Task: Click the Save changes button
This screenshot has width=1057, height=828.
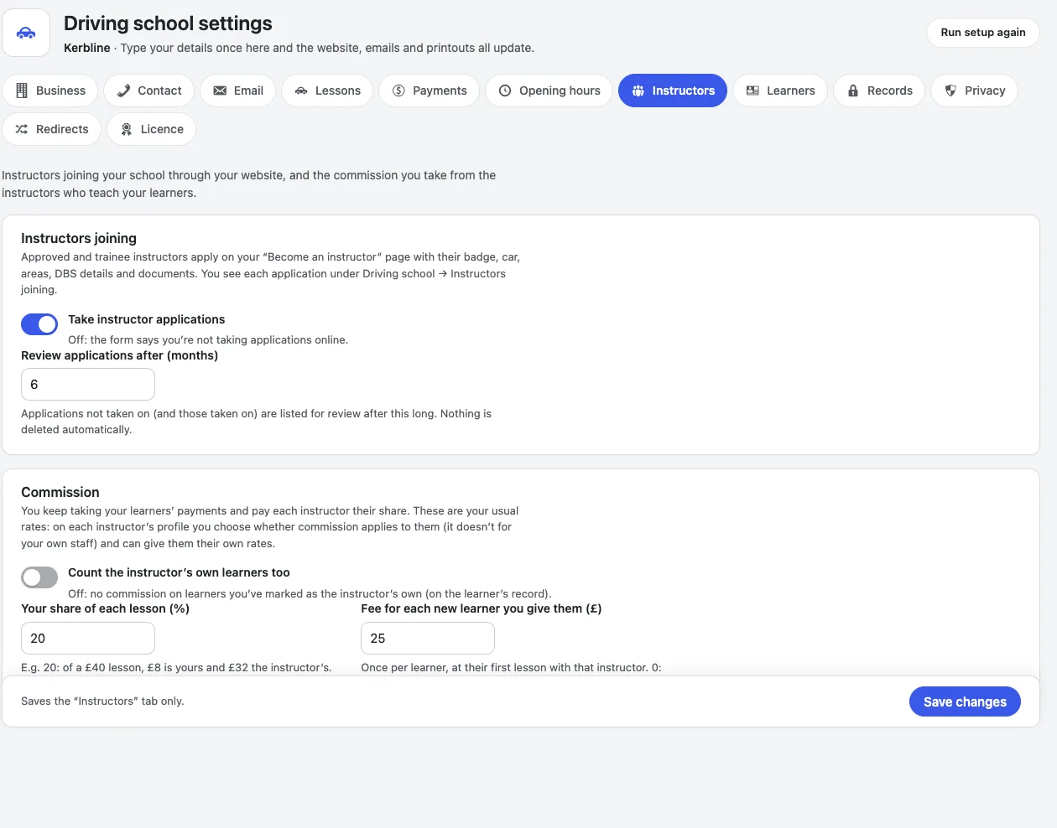Action: tap(965, 701)
